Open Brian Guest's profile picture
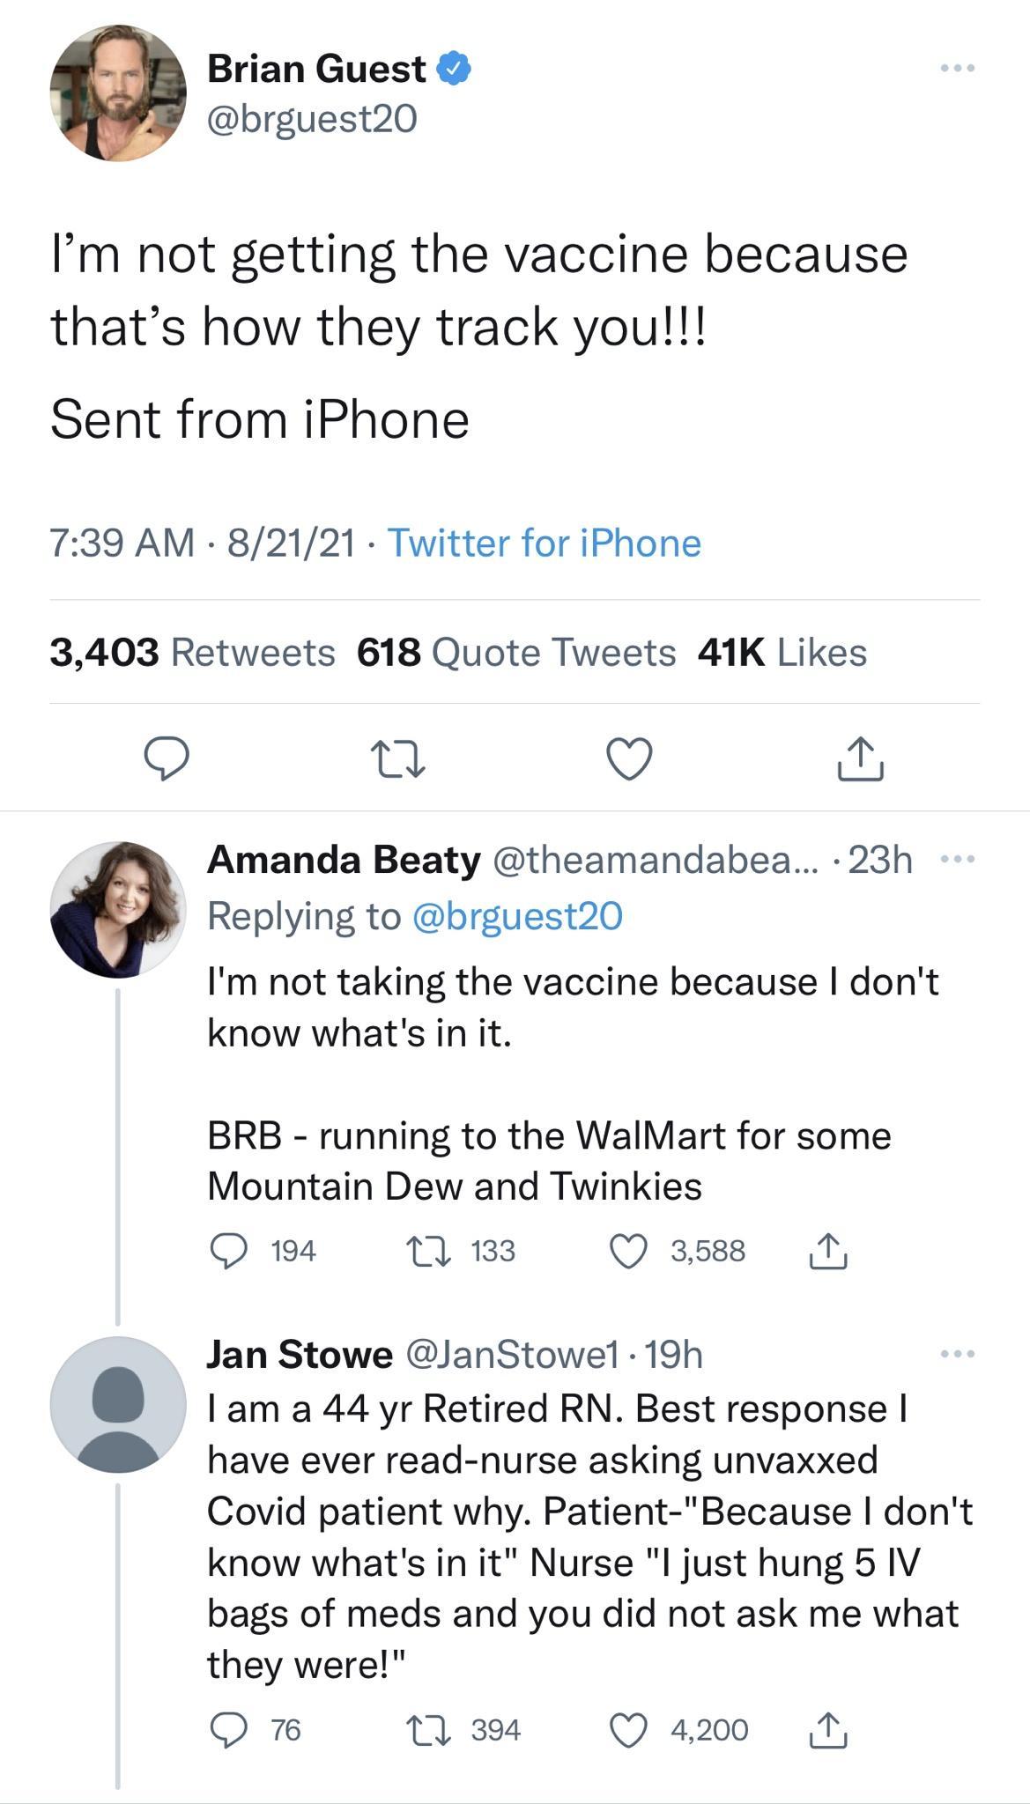This screenshot has width=1030, height=1804. click(118, 92)
